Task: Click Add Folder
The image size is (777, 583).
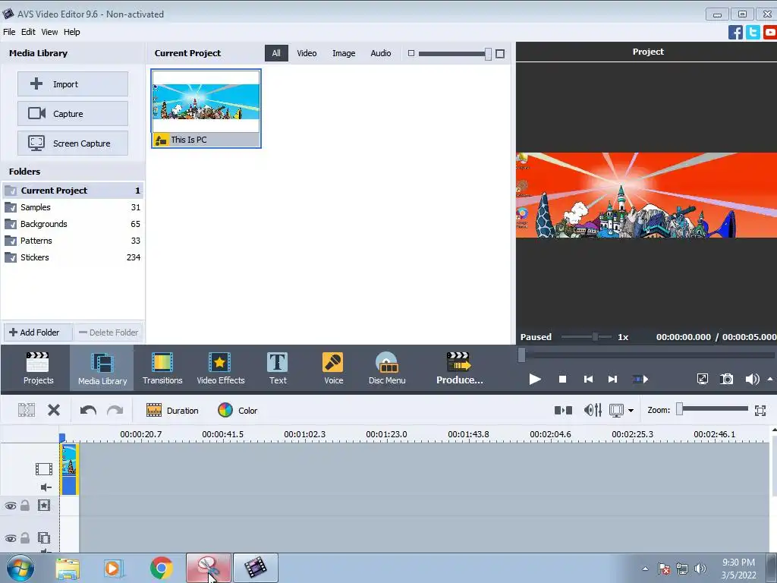Action: click(38, 332)
